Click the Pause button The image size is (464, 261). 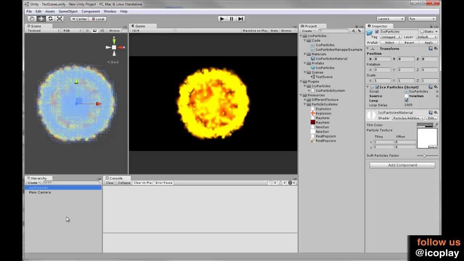coord(231,19)
